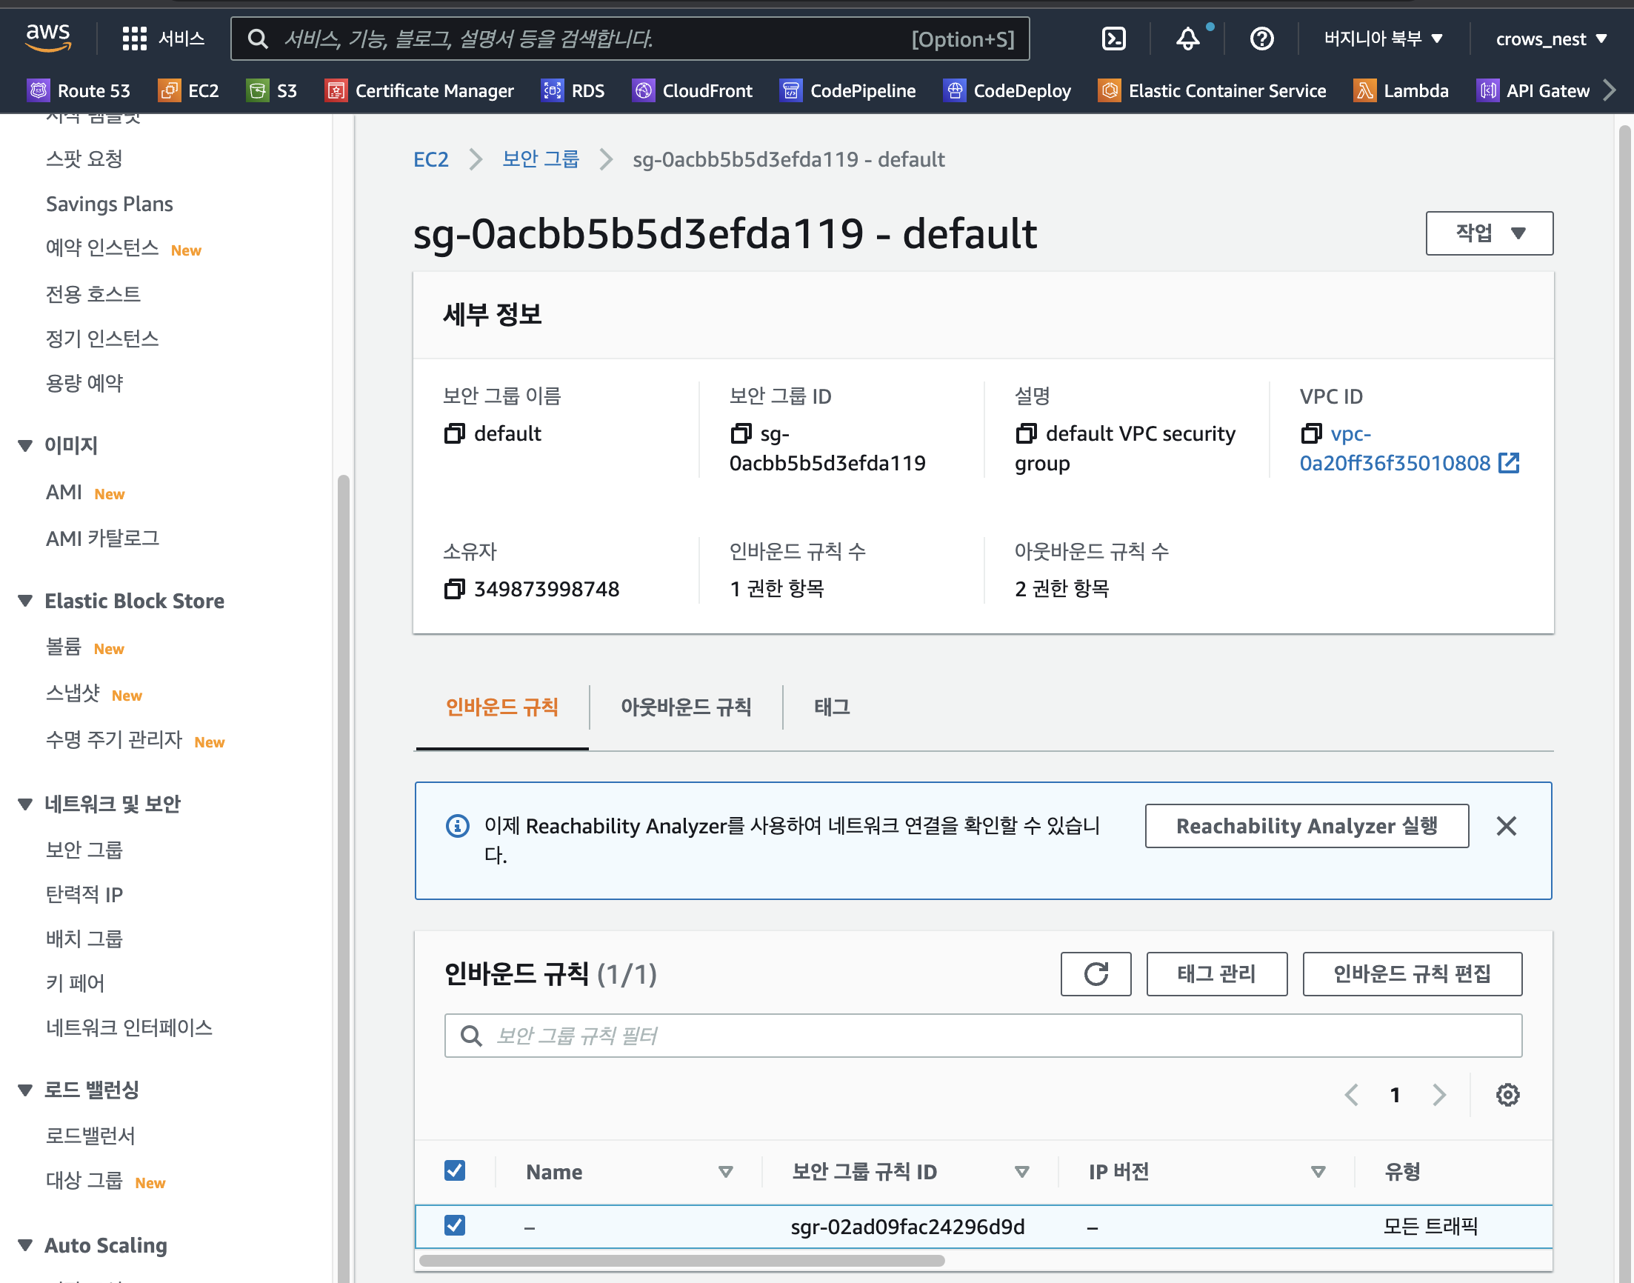Open the notifications bell
The width and height of the screenshot is (1634, 1283).
(x=1187, y=39)
